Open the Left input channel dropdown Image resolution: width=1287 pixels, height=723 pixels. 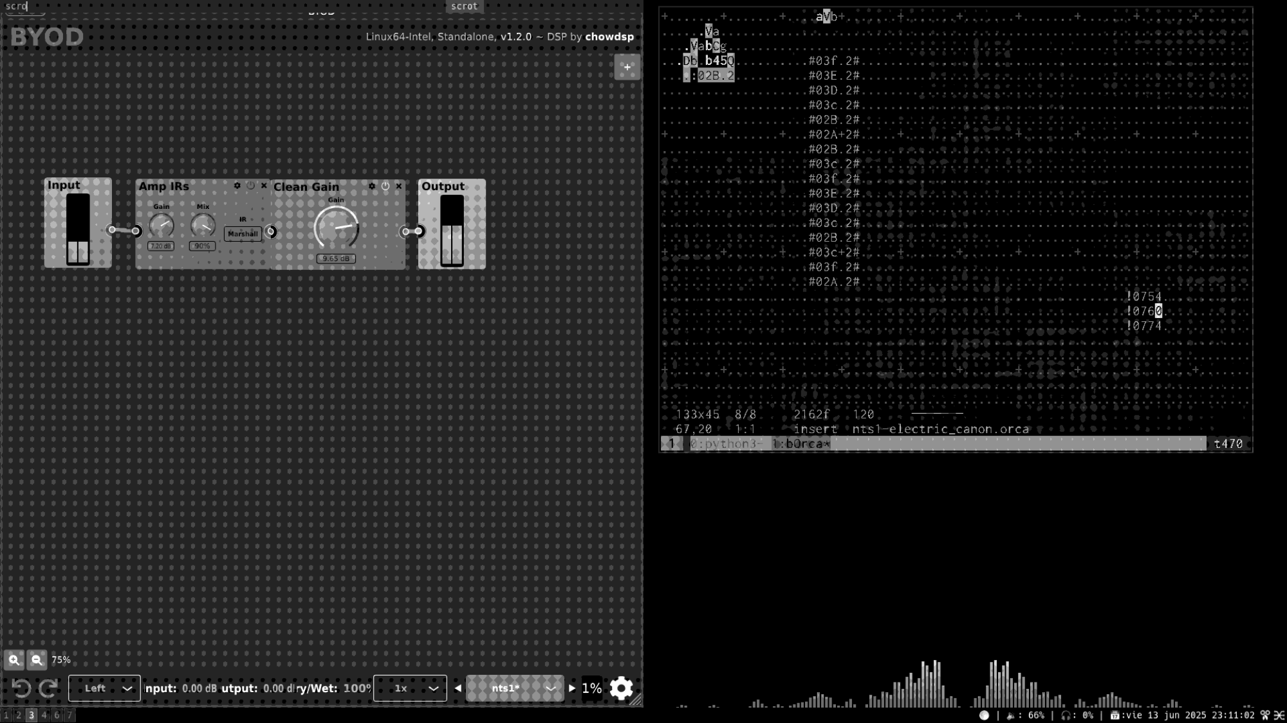pos(104,688)
